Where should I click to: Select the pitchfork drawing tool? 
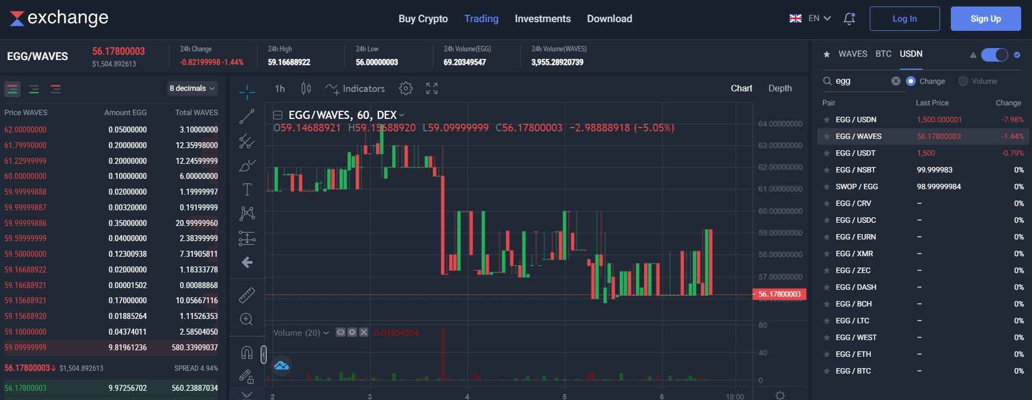pyautogui.click(x=247, y=141)
